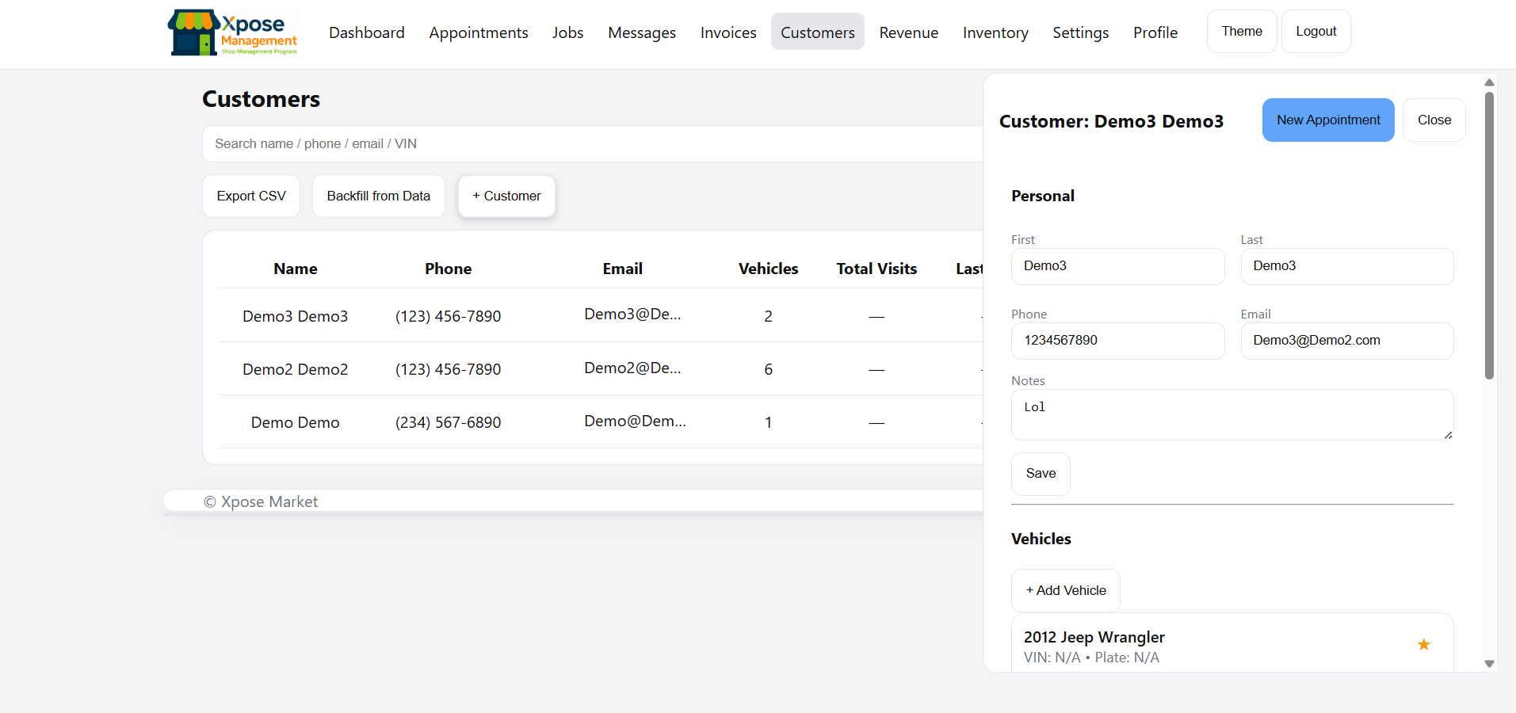1516x713 pixels.
Task: Log out of the application
Action: tap(1316, 31)
